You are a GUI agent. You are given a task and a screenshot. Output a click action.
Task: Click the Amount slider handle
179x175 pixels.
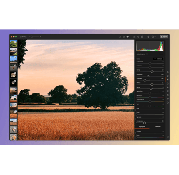[x=137, y=133]
